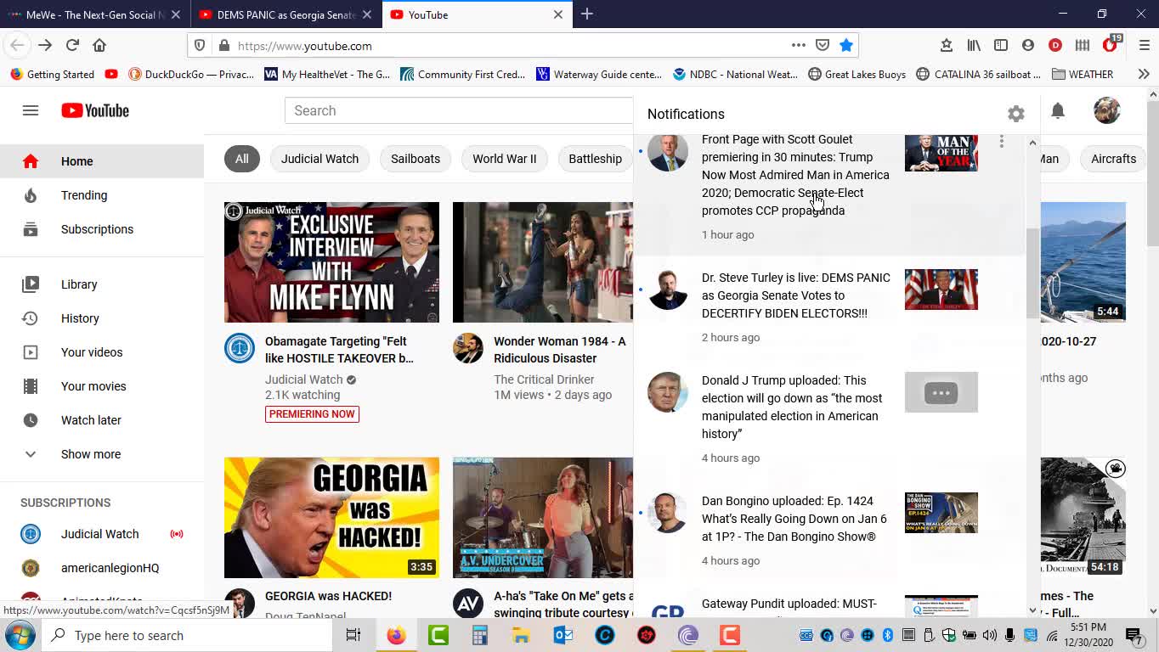Open History in the sidebar
This screenshot has width=1159, height=652.
click(102, 318)
